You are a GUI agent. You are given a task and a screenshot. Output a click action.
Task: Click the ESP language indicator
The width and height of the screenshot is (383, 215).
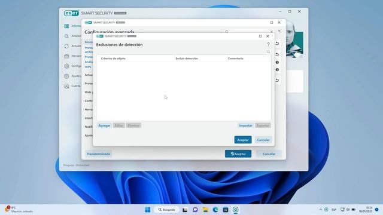click(x=334, y=210)
